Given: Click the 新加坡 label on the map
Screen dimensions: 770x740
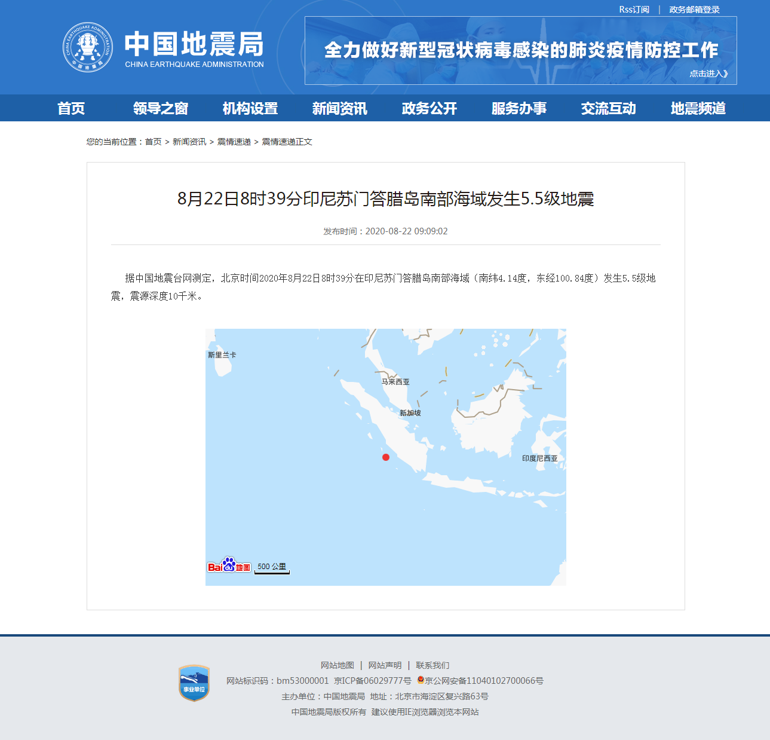Looking at the screenshot, I should point(410,412).
